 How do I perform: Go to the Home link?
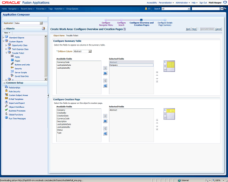pos(4,9)
